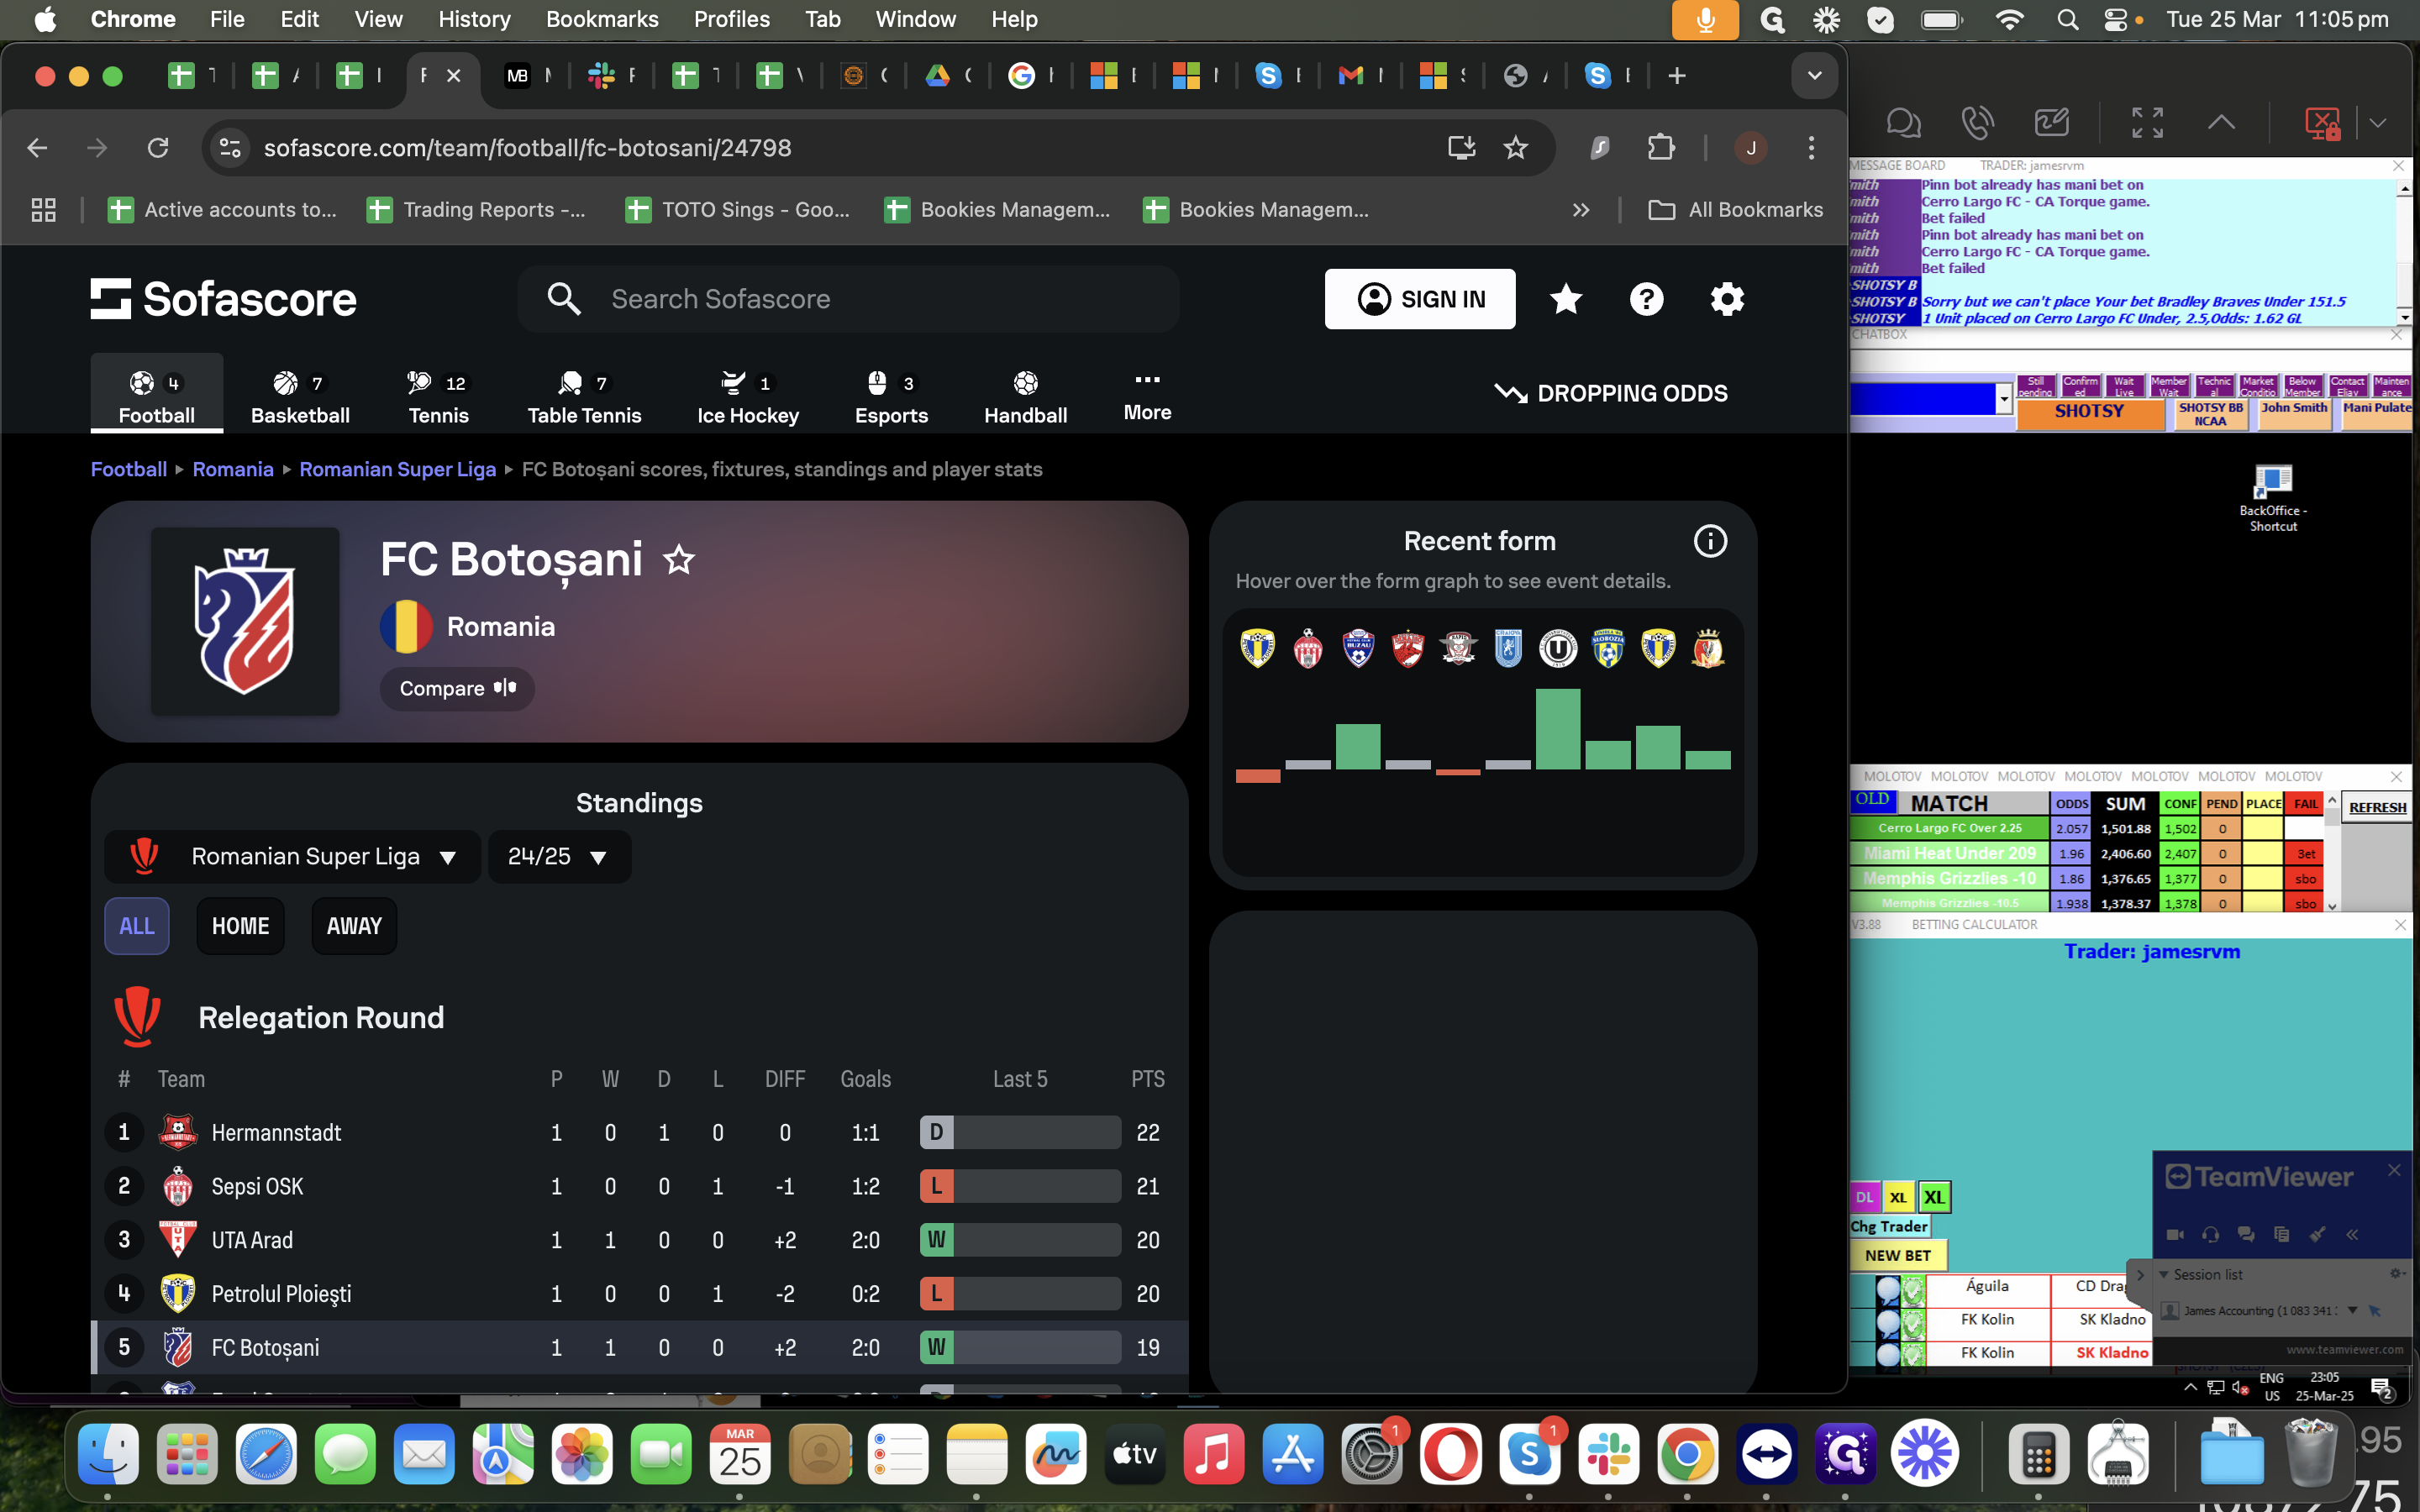The height and width of the screenshot is (1512, 2420).
Task: Click the chat icon in TeamViewer panel
Action: tap(2246, 1234)
